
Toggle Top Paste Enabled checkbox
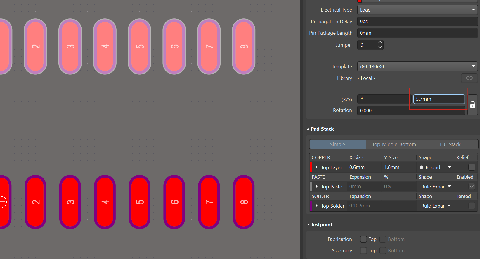tap(472, 186)
